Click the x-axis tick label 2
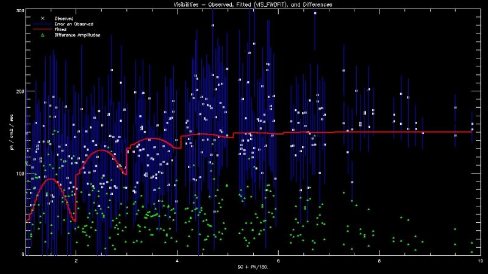 coord(76,259)
